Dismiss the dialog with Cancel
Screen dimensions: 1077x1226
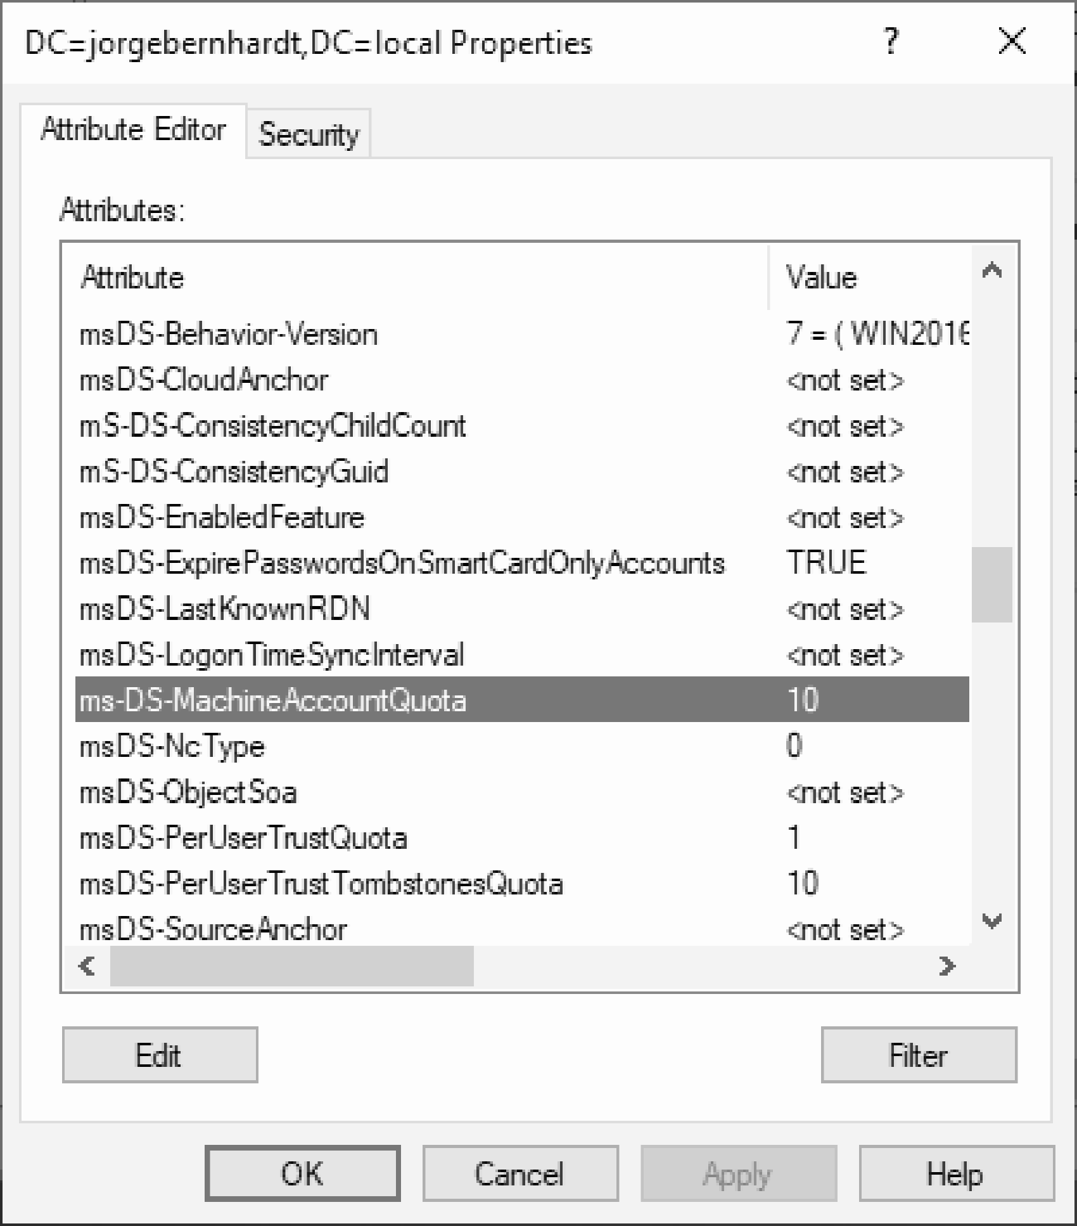click(x=519, y=1173)
